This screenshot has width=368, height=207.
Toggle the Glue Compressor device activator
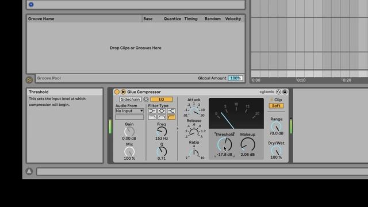coord(117,92)
